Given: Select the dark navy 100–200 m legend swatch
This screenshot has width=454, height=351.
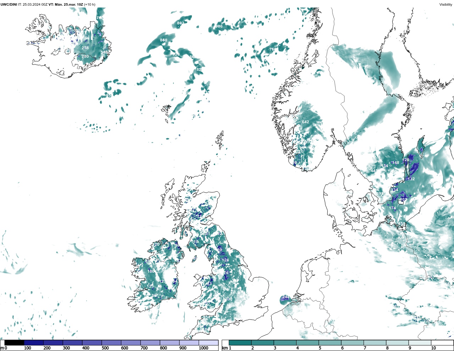Looking at the screenshot, I should click(34, 342).
